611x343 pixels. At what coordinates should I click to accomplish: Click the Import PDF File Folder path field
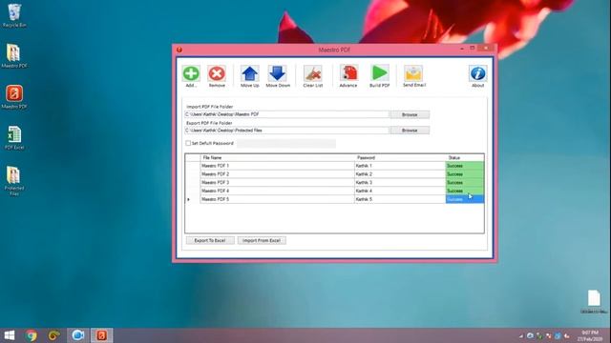coord(286,114)
